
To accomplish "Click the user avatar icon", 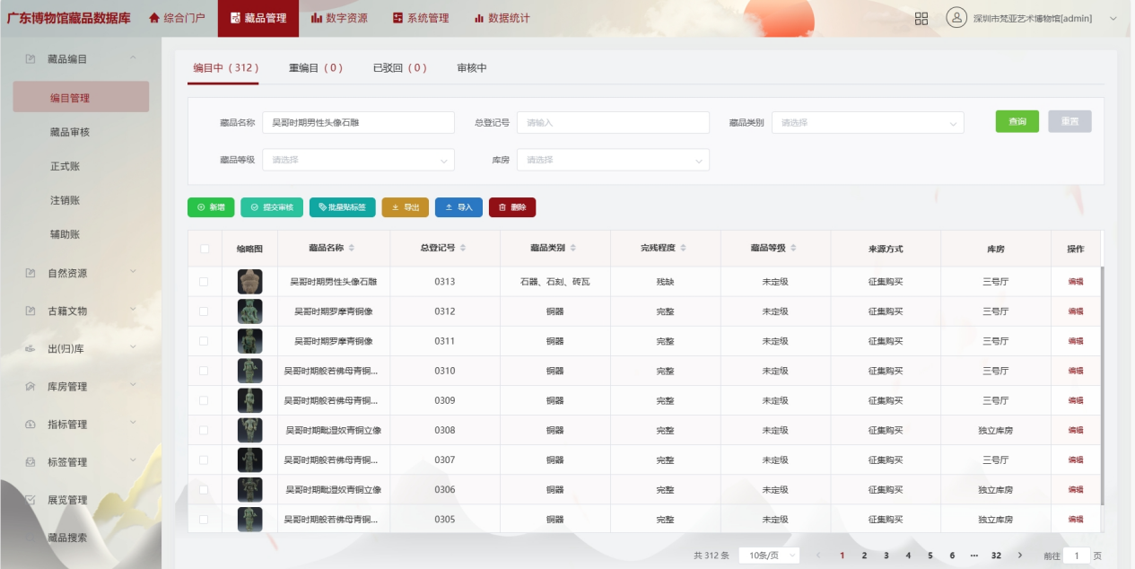I will click(x=956, y=18).
